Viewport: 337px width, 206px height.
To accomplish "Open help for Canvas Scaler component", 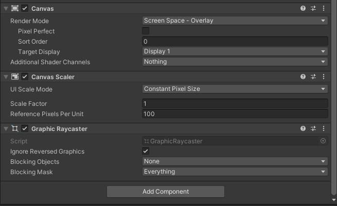I will coord(303,77).
